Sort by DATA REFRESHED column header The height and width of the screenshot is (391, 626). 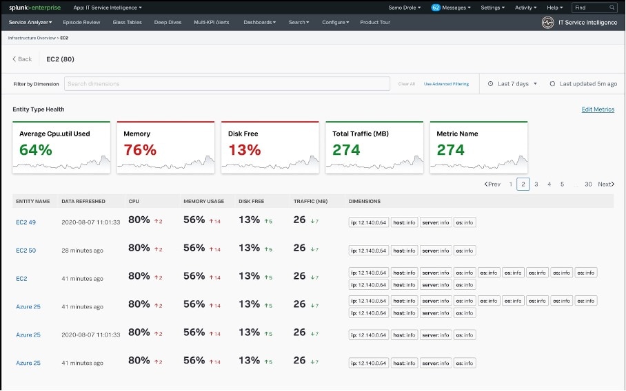(83, 201)
